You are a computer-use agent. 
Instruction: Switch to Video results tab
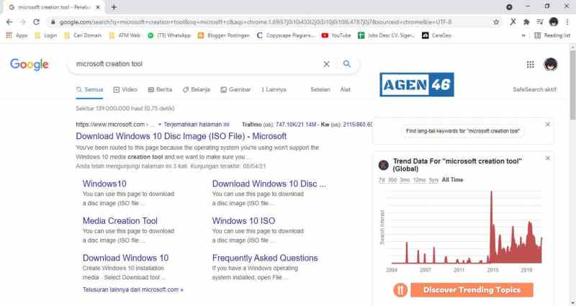tap(125, 89)
